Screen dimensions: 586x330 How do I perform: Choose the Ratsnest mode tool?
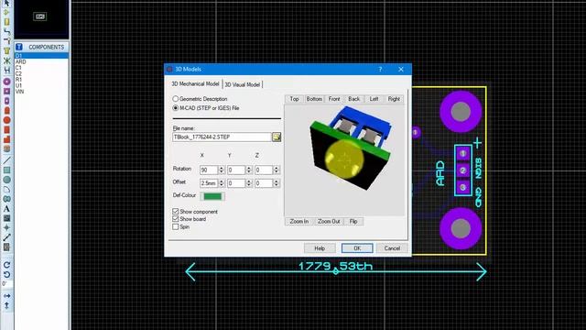[6, 60]
